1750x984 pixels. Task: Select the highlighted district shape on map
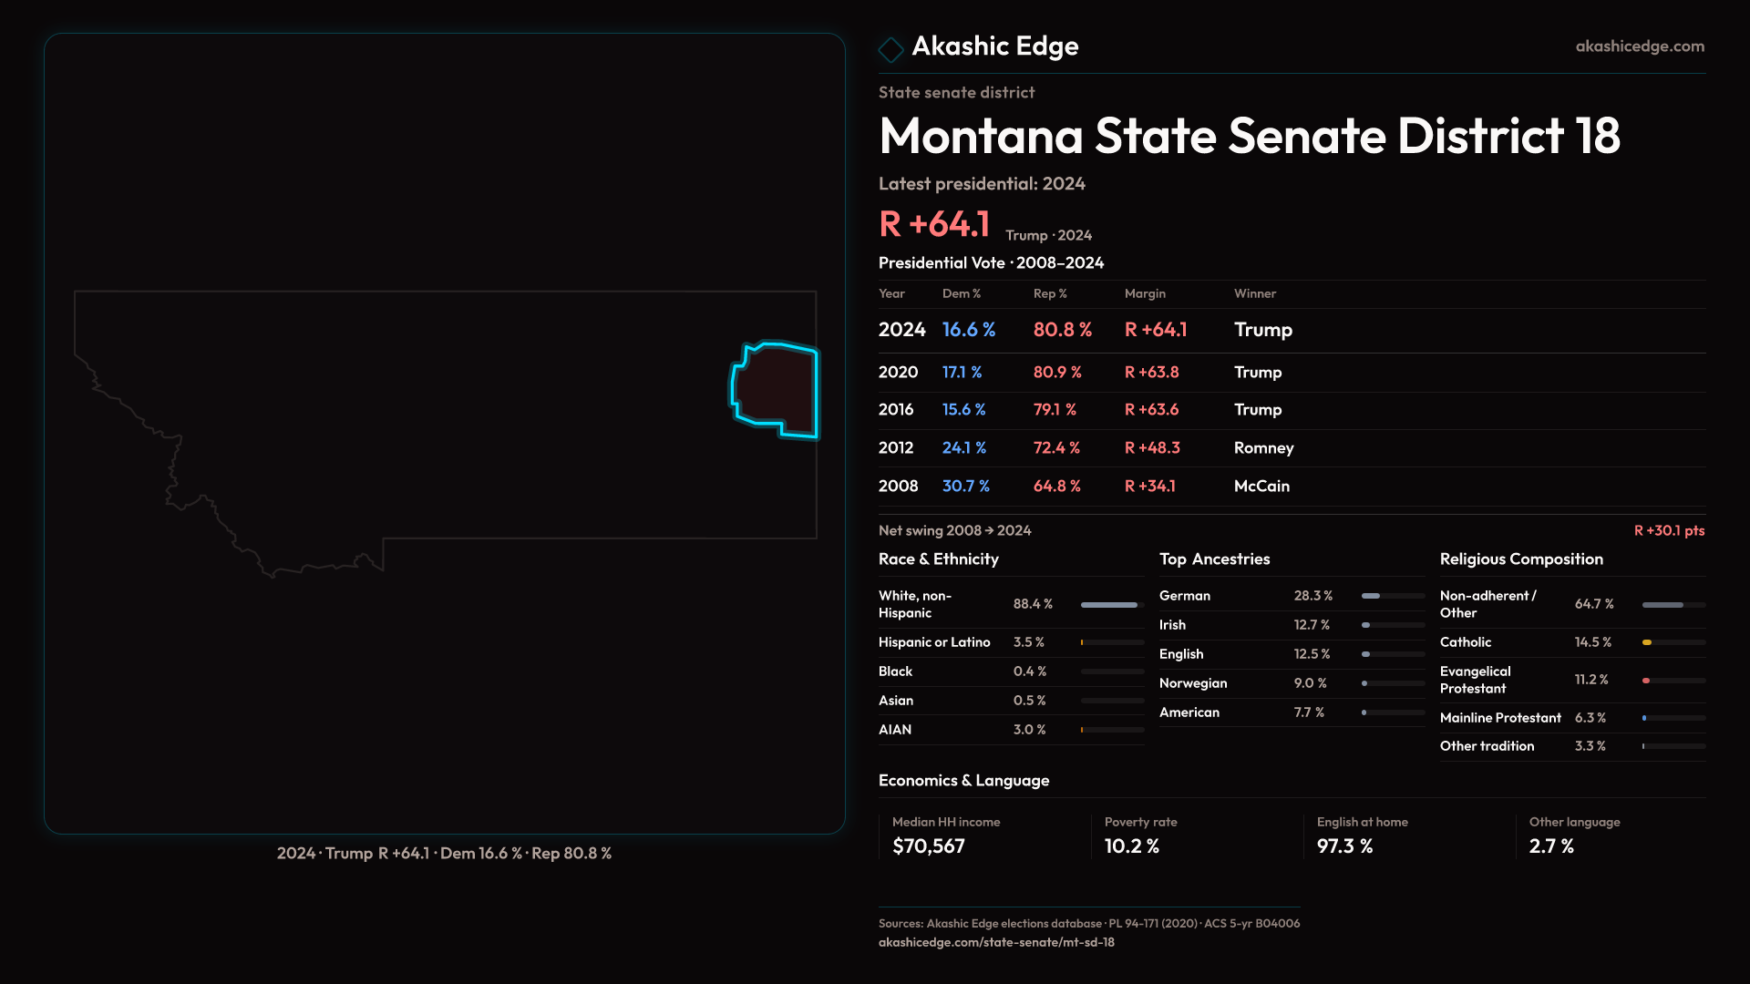(777, 389)
